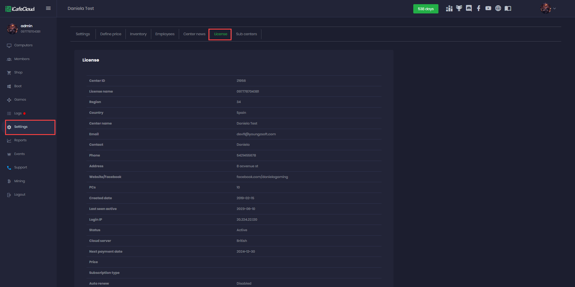
Task: Switch to the Define price tab
Action: pyautogui.click(x=111, y=34)
